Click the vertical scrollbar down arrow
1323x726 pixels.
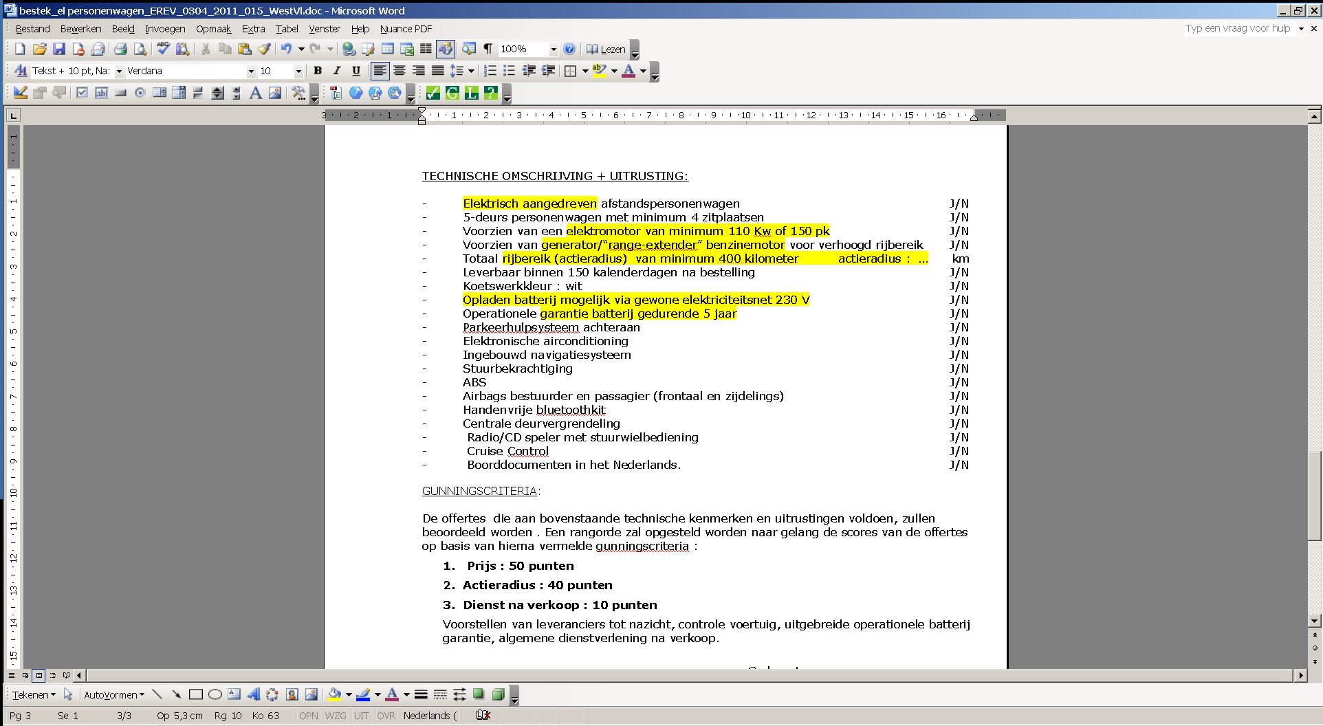1315,621
